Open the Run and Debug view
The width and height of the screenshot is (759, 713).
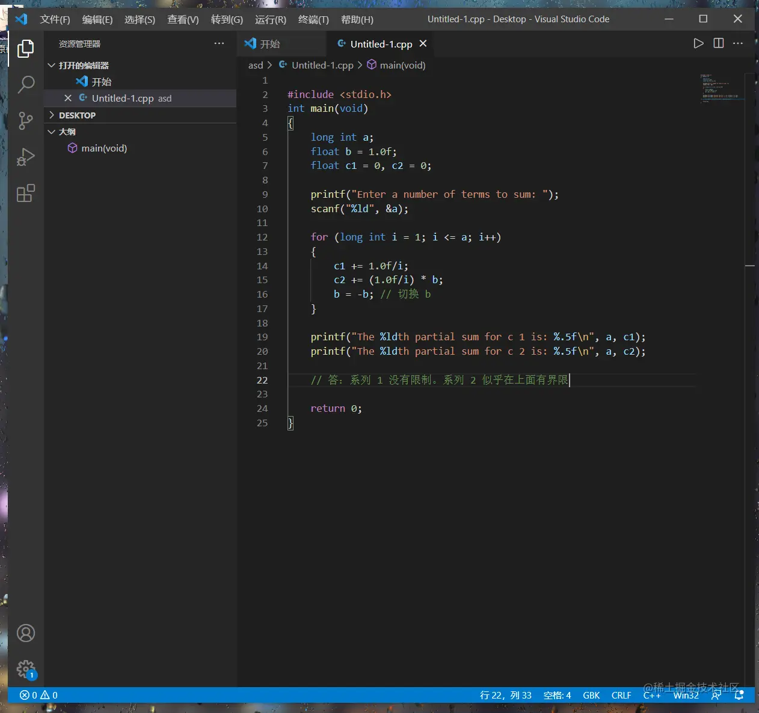(x=25, y=157)
